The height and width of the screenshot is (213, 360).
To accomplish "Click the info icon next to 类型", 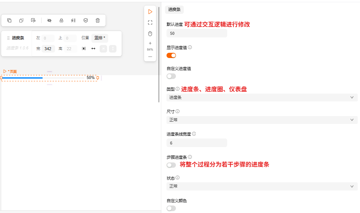I will pyautogui.click(x=177, y=89).
